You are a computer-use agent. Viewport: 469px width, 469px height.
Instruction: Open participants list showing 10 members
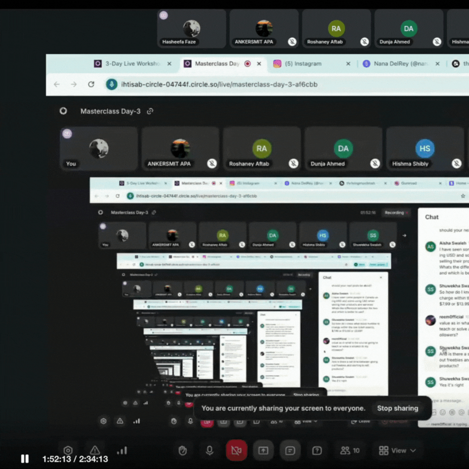click(350, 450)
